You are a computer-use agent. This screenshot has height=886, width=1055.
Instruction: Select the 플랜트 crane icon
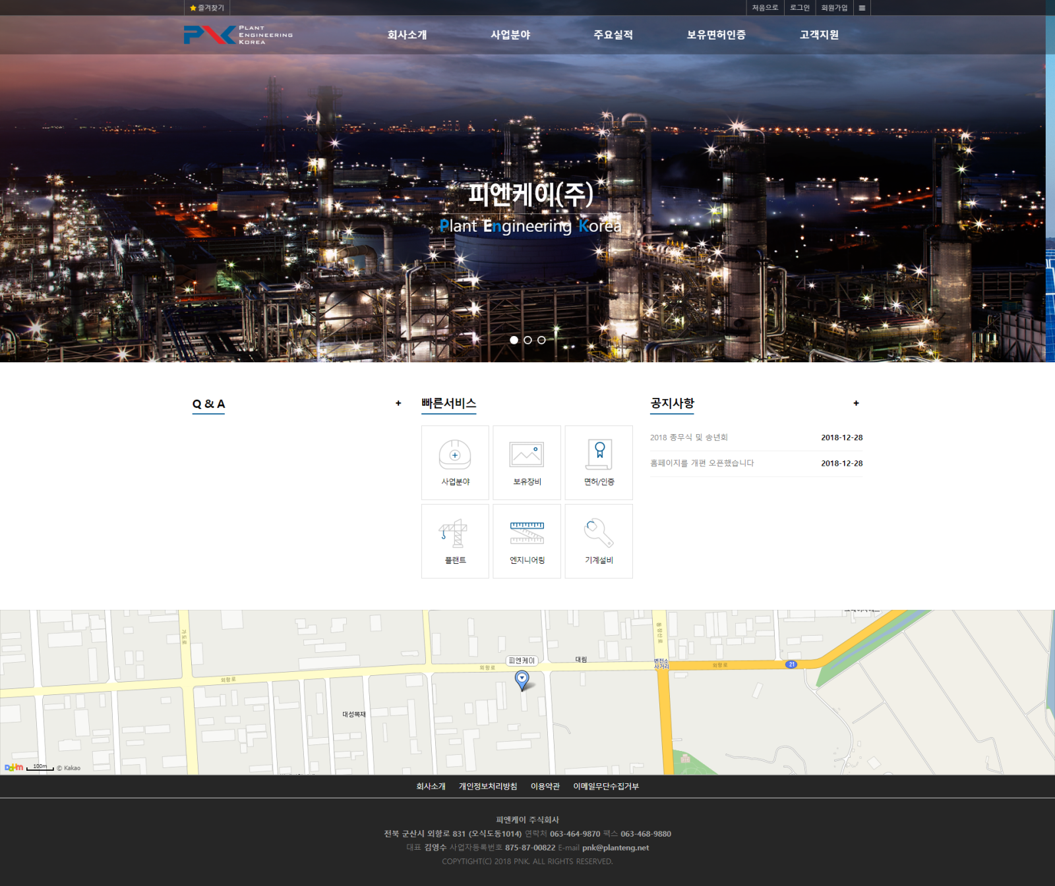[x=455, y=533]
